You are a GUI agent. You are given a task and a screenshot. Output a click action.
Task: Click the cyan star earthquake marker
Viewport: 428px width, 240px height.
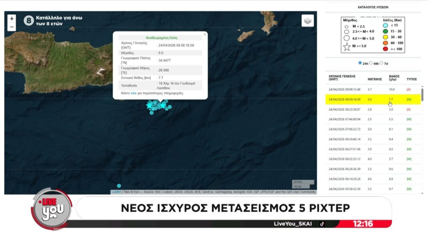[150, 105]
